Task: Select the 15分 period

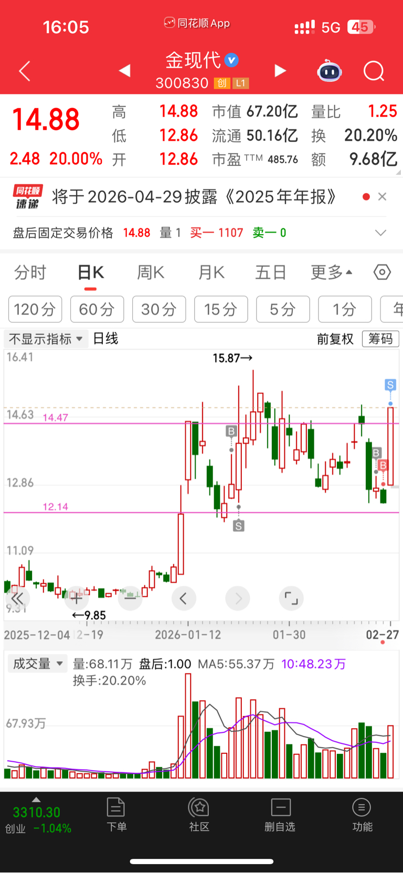Action: pyautogui.click(x=221, y=309)
